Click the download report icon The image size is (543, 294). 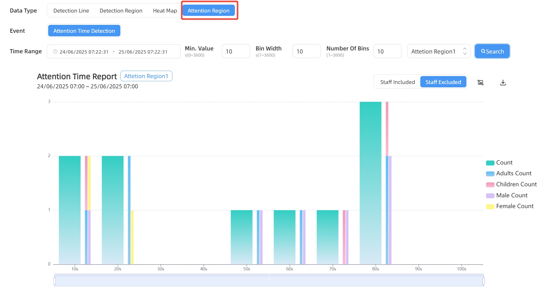(x=503, y=82)
